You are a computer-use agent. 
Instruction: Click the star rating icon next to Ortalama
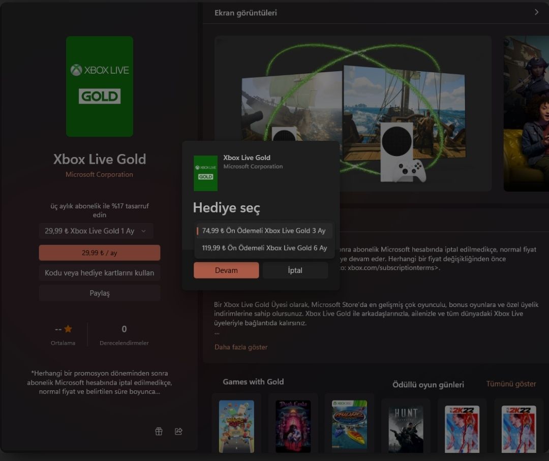coord(68,329)
